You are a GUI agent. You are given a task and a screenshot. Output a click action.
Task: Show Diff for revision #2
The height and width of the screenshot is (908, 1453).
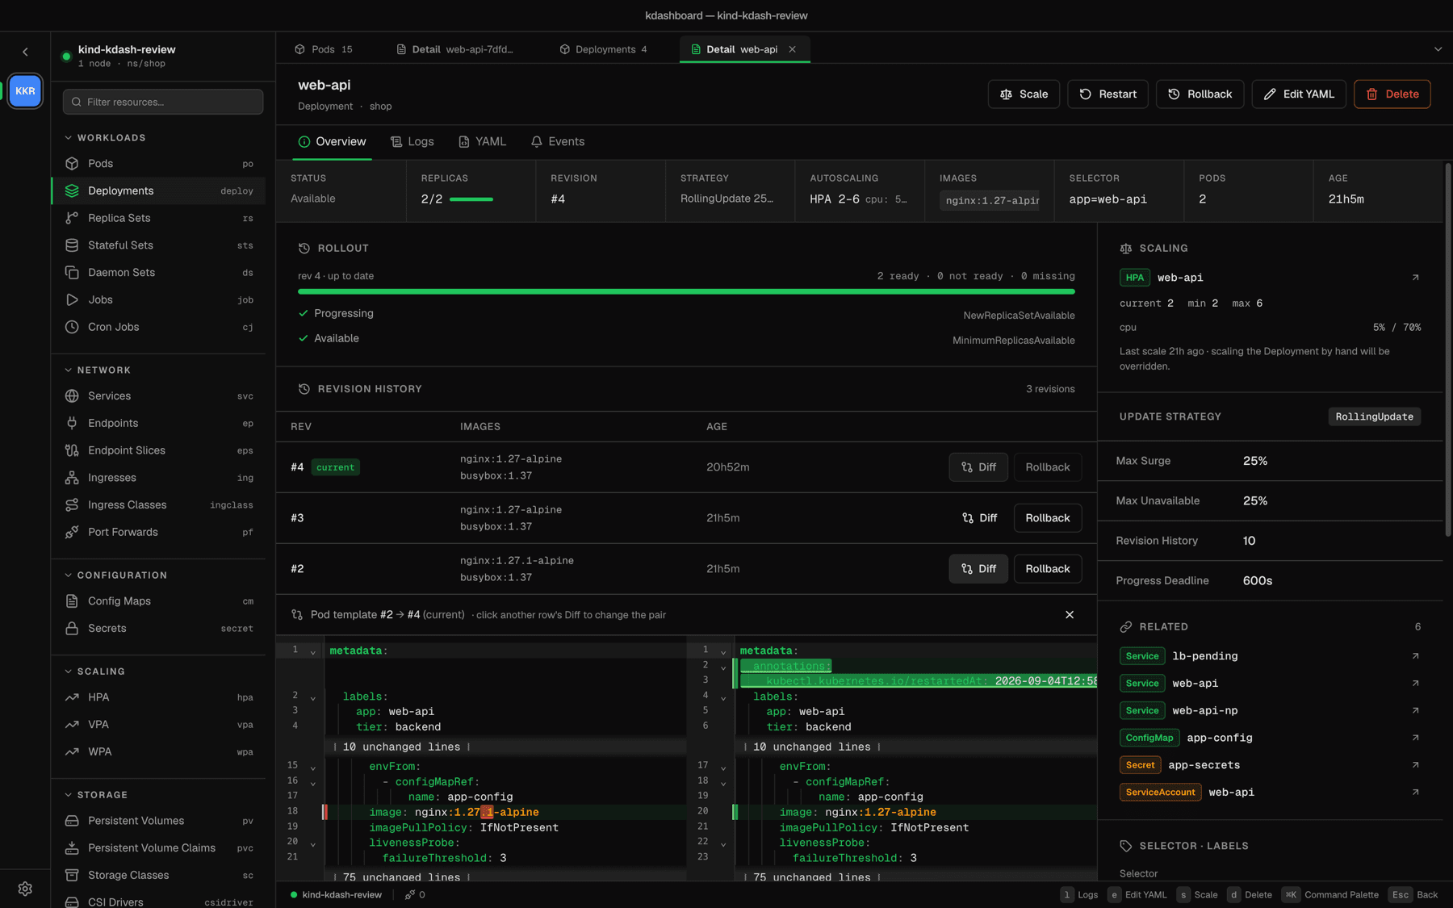pyautogui.click(x=978, y=569)
